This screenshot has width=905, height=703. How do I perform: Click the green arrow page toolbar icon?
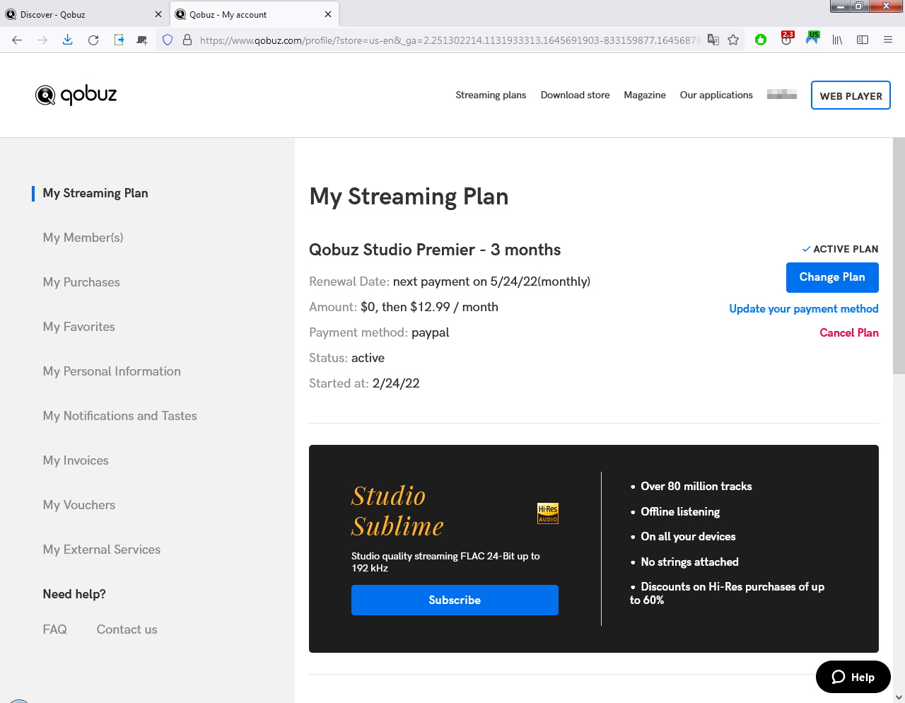point(119,40)
